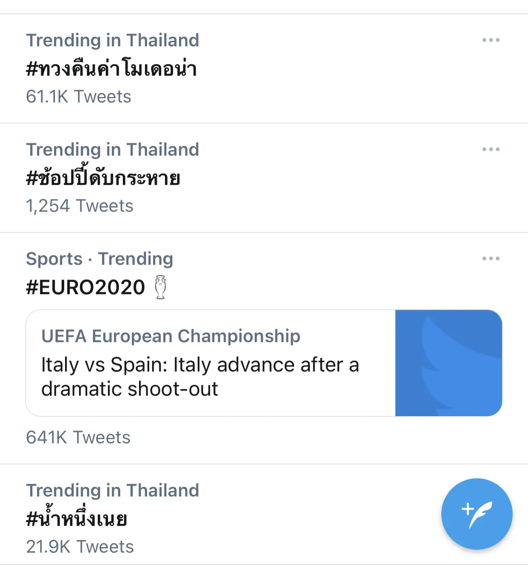This screenshot has width=528, height=565.
Task: Open the Italy vs Spain shoot-out headline
Action: 200,377
